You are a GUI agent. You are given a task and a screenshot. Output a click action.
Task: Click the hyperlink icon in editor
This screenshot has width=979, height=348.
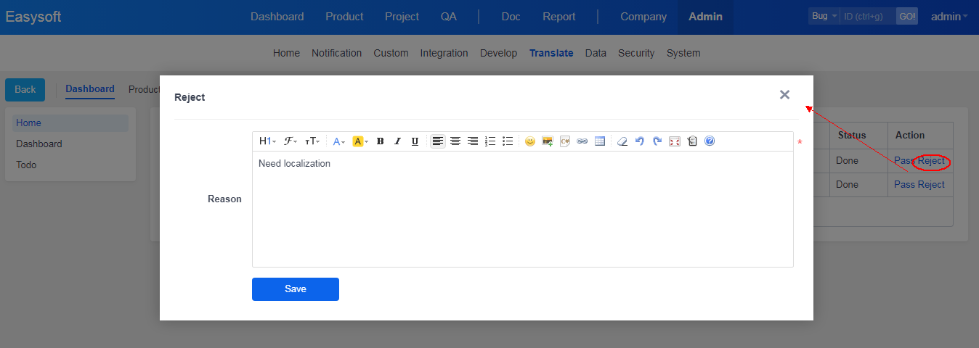[582, 141]
